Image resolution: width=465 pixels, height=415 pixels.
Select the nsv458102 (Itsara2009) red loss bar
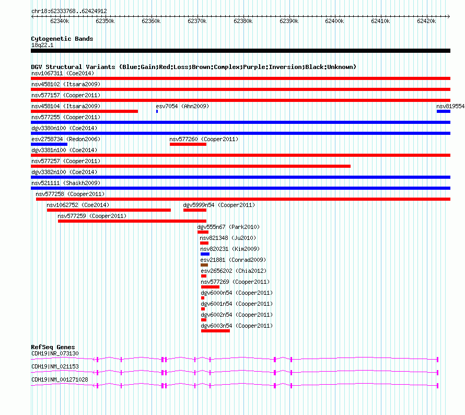click(x=240, y=89)
